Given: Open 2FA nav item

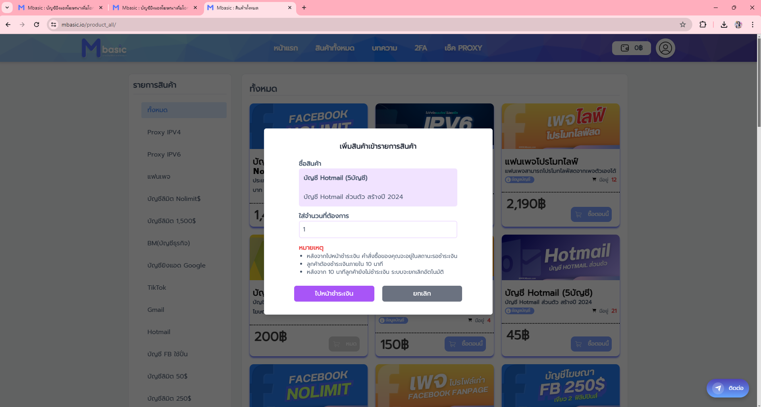Looking at the screenshot, I should pos(421,48).
